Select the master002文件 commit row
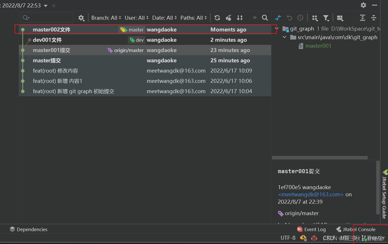The height and width of the screenshot is (244, 388). [145, 30]
